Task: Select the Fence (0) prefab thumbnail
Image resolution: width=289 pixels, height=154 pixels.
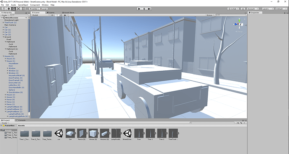Action: click(82, 133)
